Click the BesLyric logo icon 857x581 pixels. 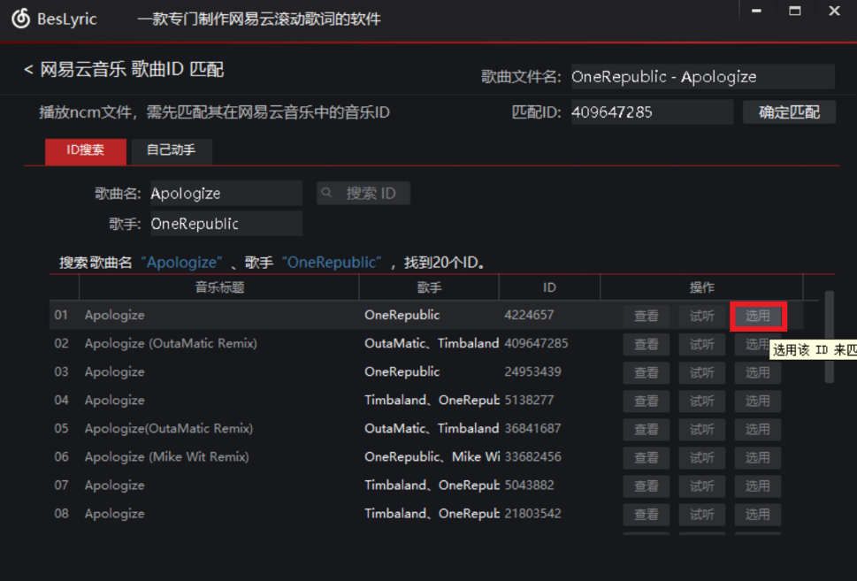point(20,18)
